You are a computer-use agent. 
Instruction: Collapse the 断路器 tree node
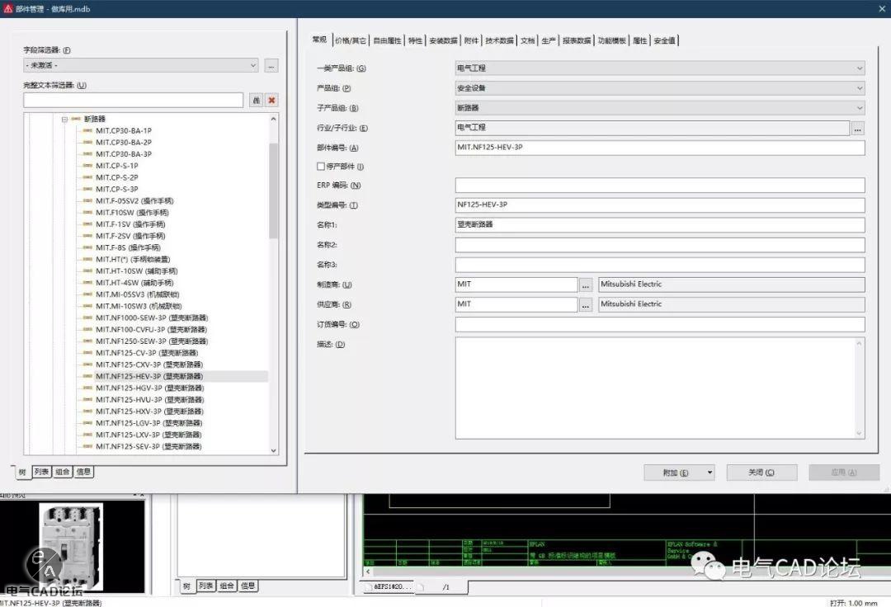65,120
